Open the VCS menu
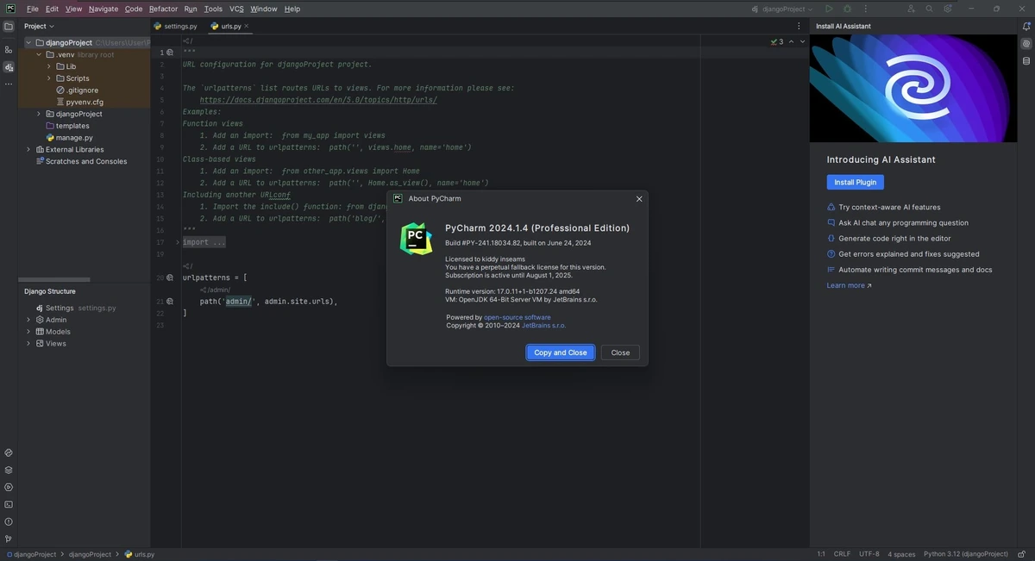Screen dimensions: 1035x561 click(x=236, y=9)
